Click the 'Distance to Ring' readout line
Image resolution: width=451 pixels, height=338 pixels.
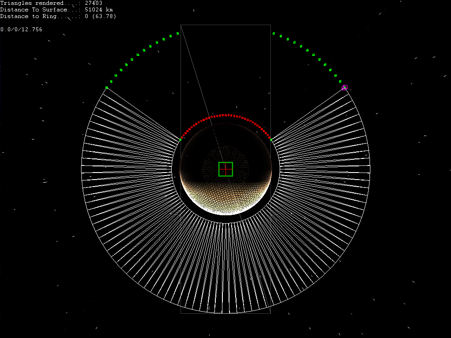click(58, 16)
